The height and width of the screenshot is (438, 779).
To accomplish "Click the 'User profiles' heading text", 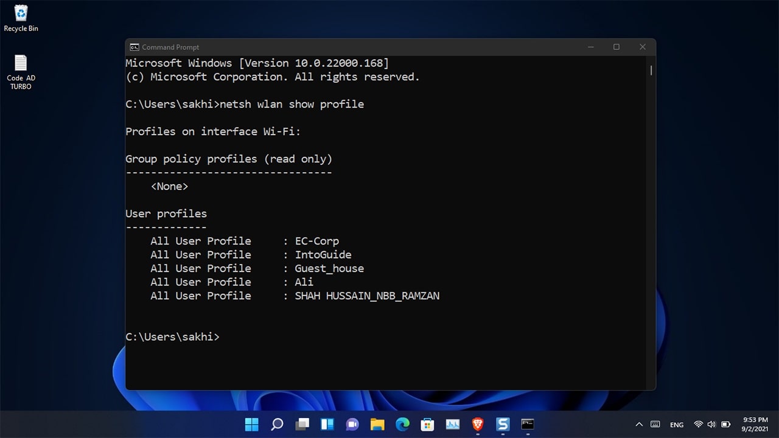I will 166,214.
